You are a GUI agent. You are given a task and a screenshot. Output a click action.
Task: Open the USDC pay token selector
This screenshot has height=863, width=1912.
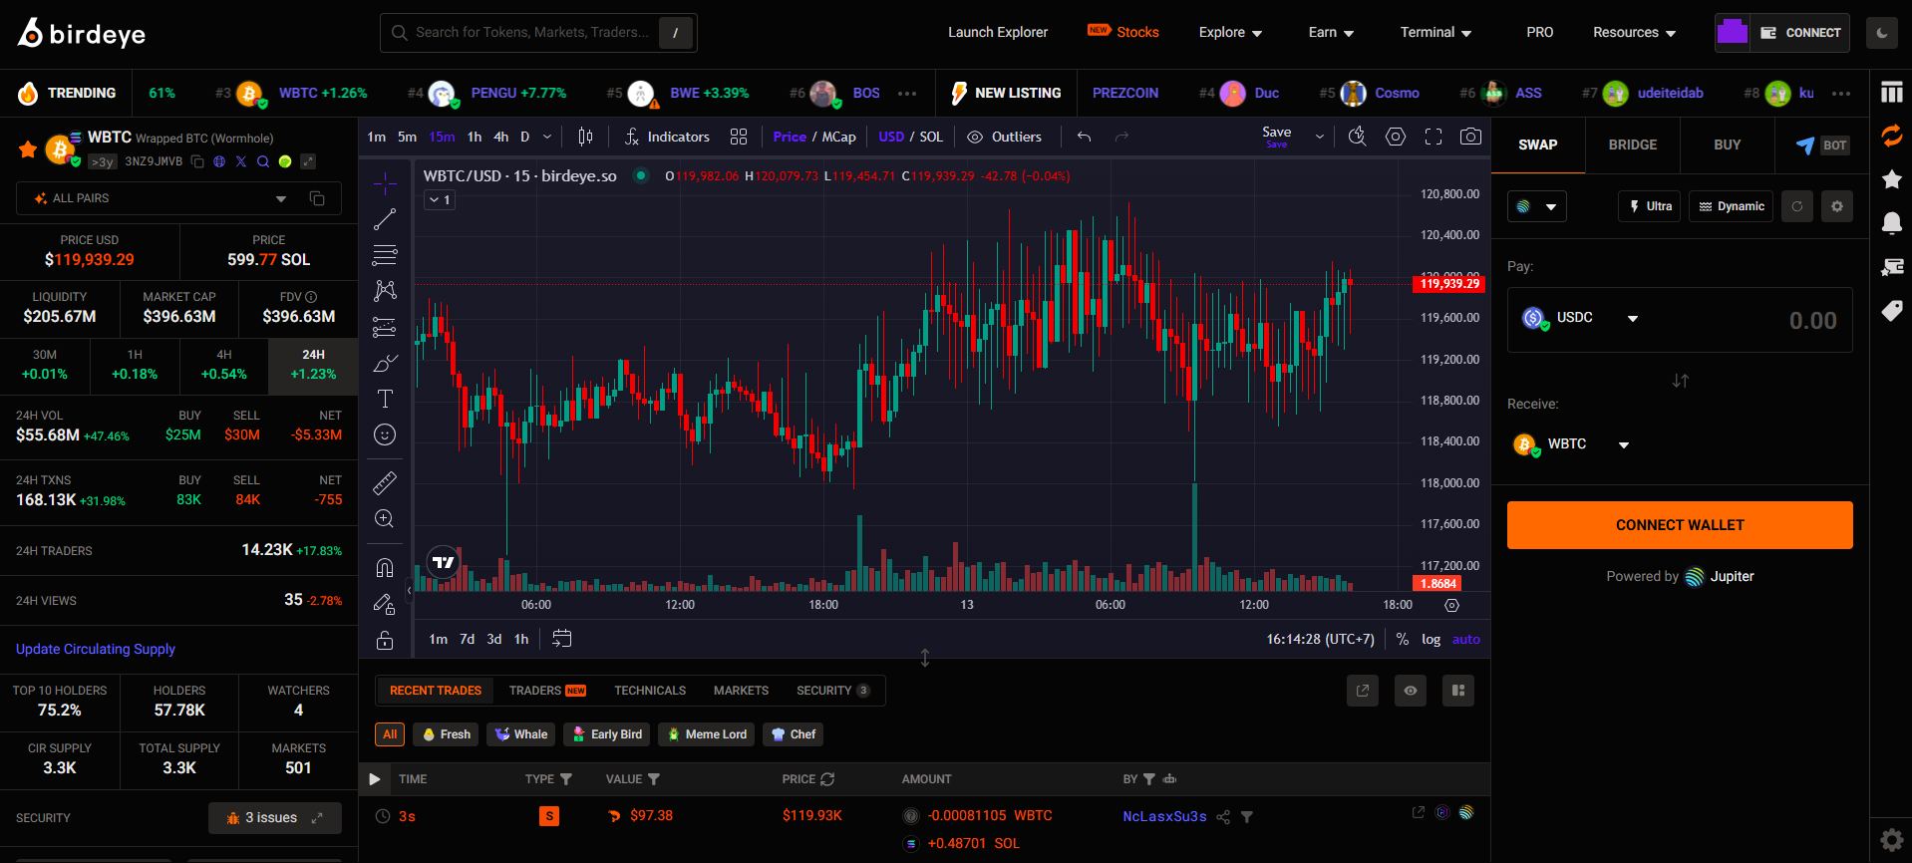[x=1581, y=319]
